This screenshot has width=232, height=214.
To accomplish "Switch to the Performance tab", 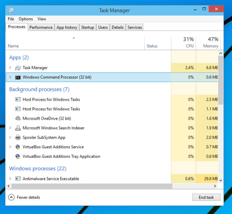I will 41,27.
